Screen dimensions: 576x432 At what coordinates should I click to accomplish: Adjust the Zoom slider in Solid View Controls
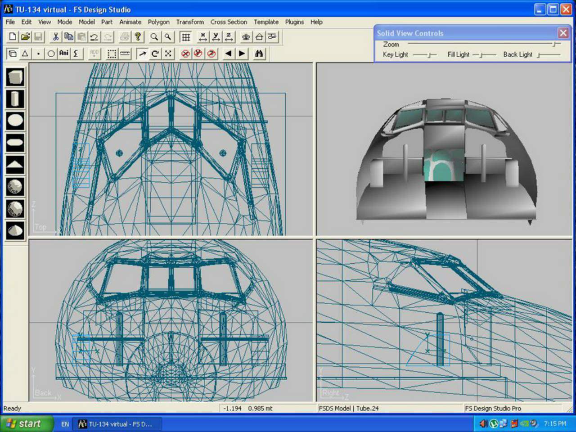(x=484, y=44)
